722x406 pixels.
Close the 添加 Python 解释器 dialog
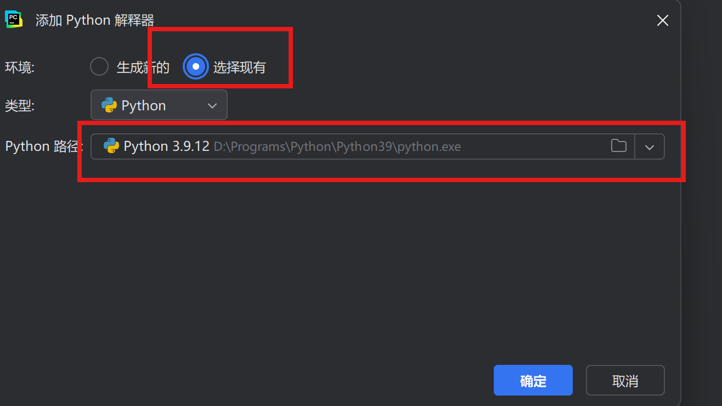coord(663,21)
